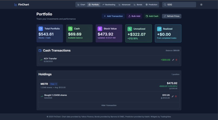Open the Advanced tab
Screen dimensions: 218x120
click(x=124, y=5)
